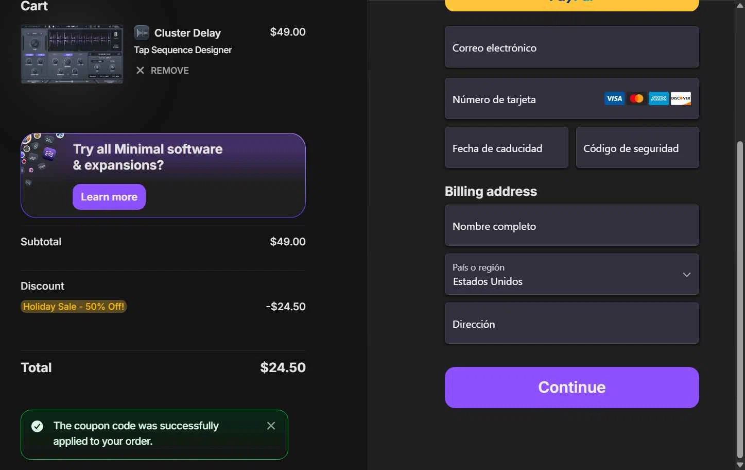Image resolution: width=745 pixels, height=470 pixels.
Task: Click the Visa card icon
Action: tap(614, 98)
